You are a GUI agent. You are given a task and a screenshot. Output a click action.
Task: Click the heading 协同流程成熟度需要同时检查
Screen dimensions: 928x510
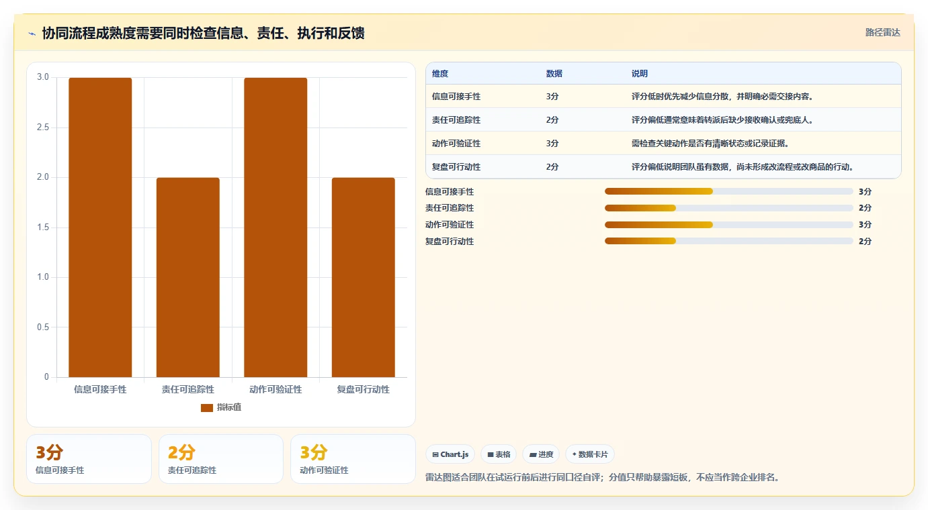(203, 33)
